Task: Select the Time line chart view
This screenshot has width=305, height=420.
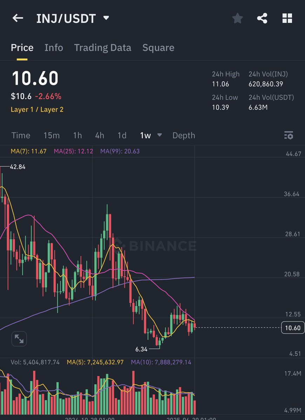Action: [x=21, y=135]
